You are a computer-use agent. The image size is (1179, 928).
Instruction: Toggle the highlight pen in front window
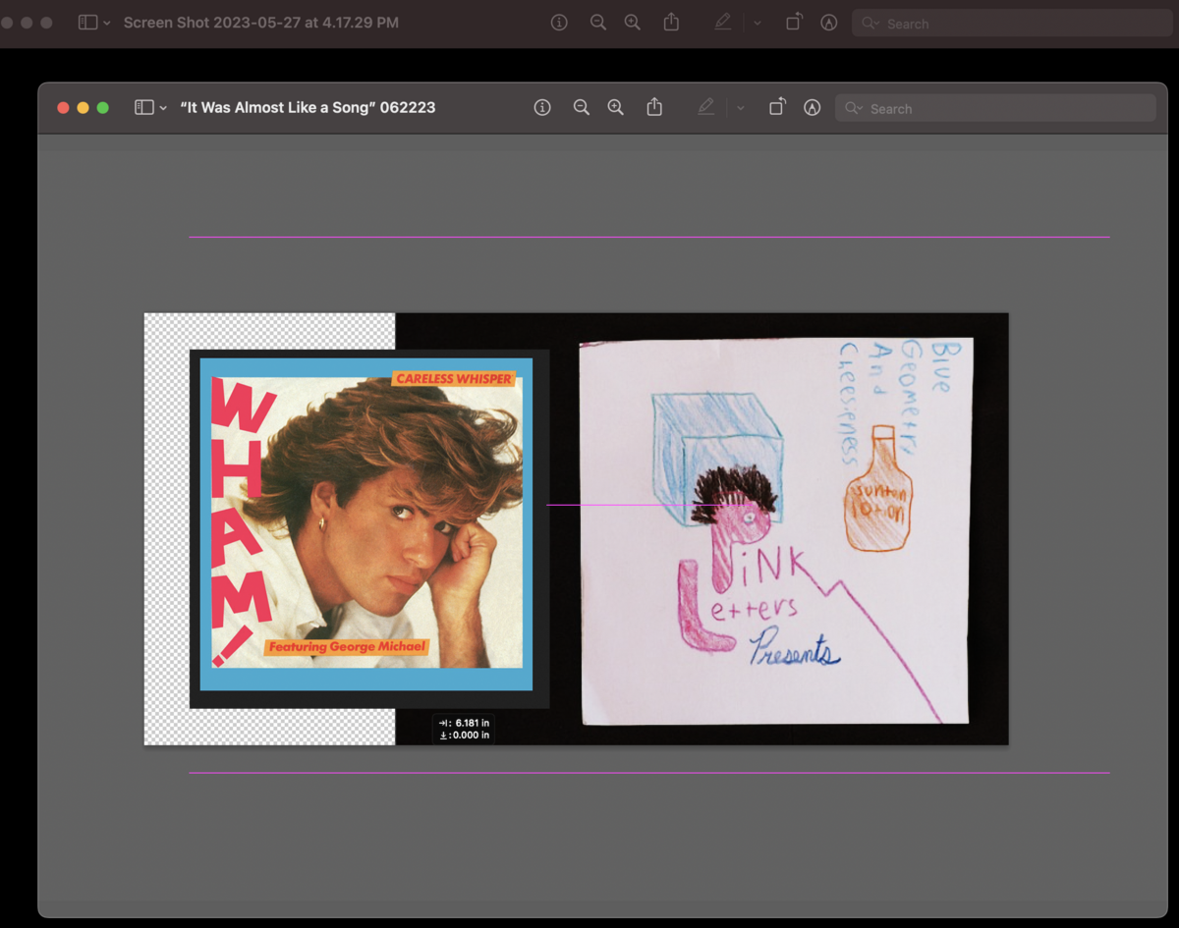click(706, 108)
